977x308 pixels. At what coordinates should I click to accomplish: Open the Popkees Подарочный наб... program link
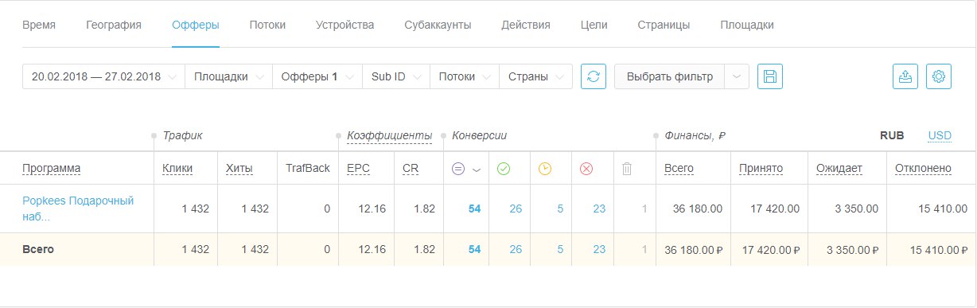[x=78, y=209]
